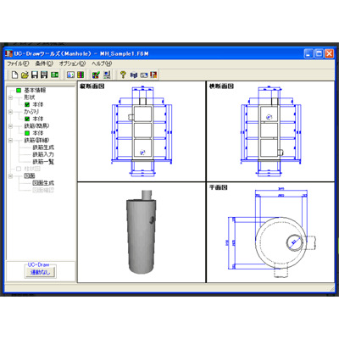Click the green rectangular toolbar icon
The height and width of the screenshot is (339, 339).
pyautogui.click(x=54, y=75)
